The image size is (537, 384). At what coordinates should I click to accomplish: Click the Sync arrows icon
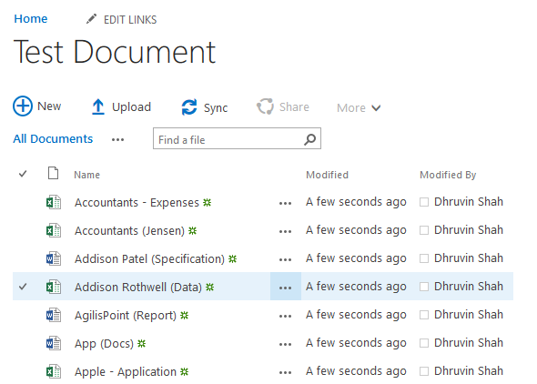pos(189,107)
